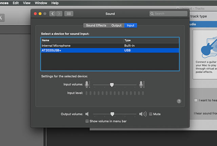Click the loud speaker icon by Output volume
This screenshot has height=146, width=217.
[143, 114]
